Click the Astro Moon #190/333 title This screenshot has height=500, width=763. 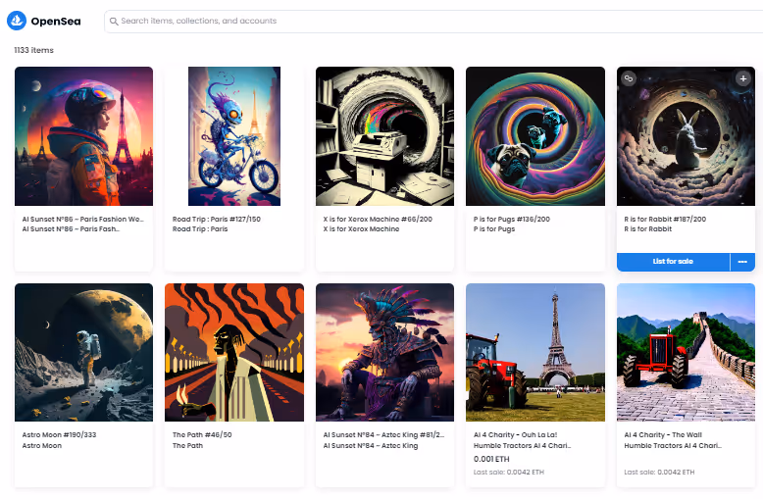[59, 434]
